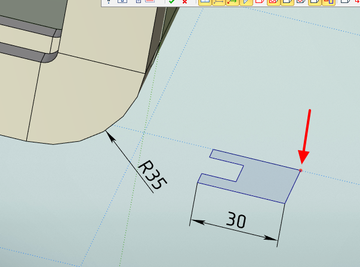Click the small document icon left of checkmark
Viewport: 360px width, 267px height.
(138, 2)
